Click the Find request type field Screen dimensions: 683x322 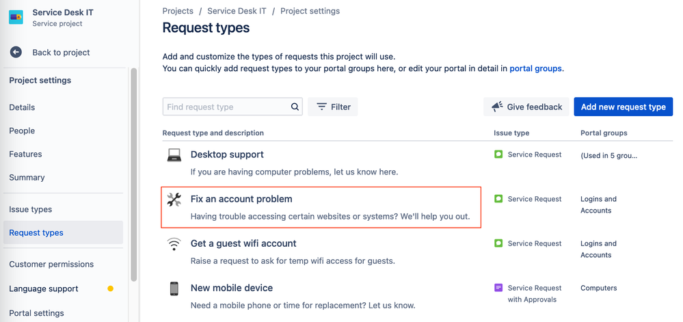click(226, 107)
